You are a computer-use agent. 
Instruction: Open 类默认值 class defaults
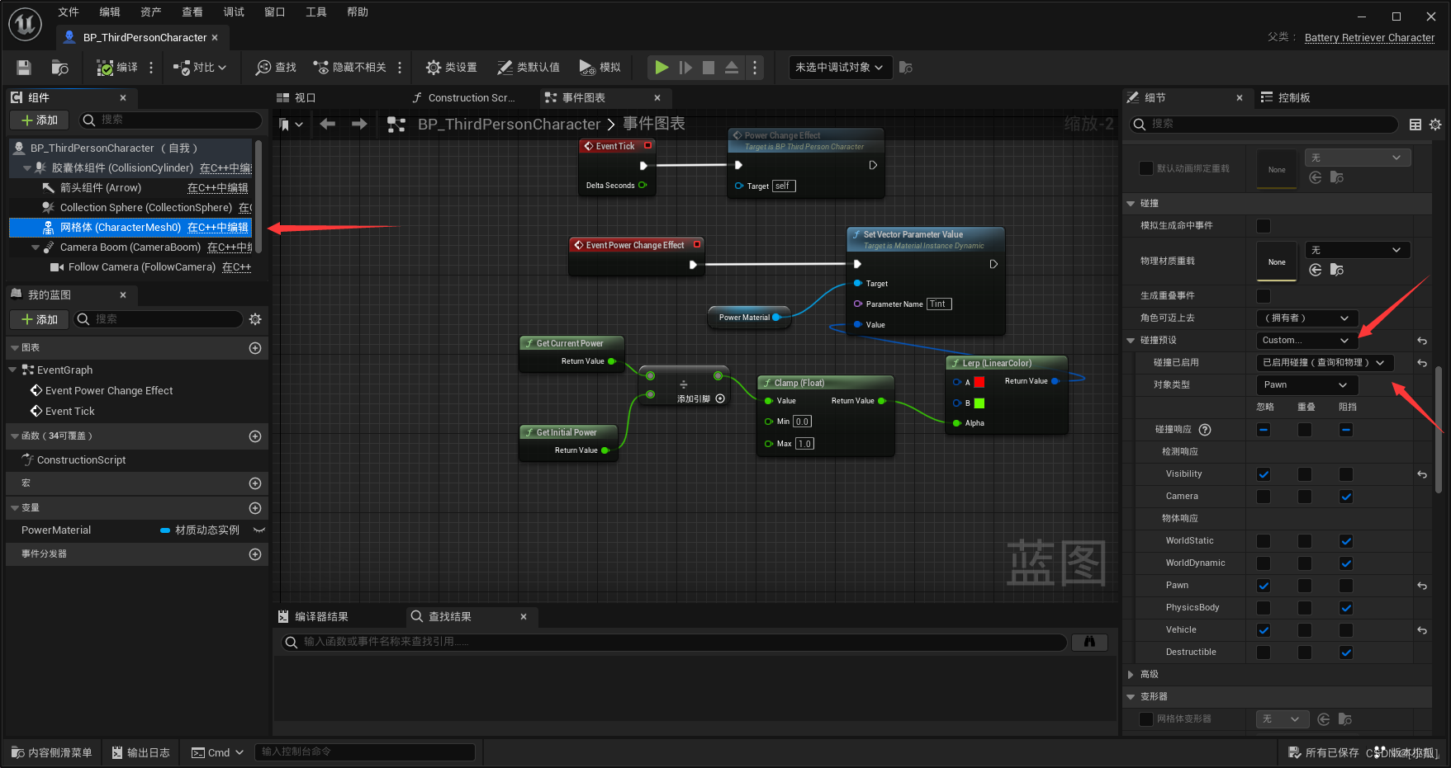528,68
